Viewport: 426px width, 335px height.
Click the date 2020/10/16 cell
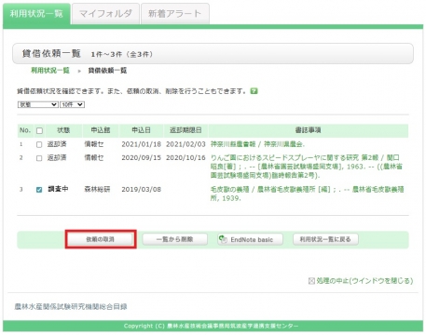(186, 158)
